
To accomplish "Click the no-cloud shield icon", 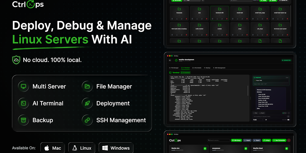I will click(16, 60).
